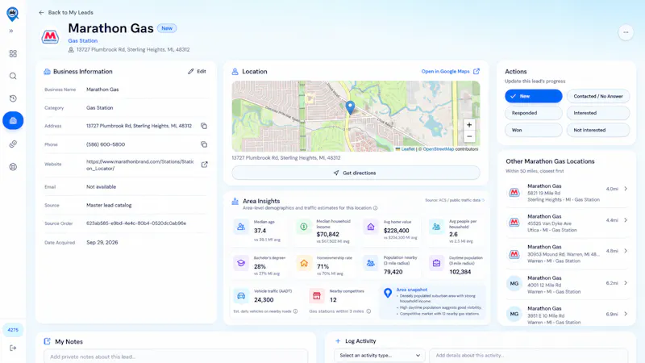Open the link icon in sidebar
Screen dimensions: 645x363
13,144
